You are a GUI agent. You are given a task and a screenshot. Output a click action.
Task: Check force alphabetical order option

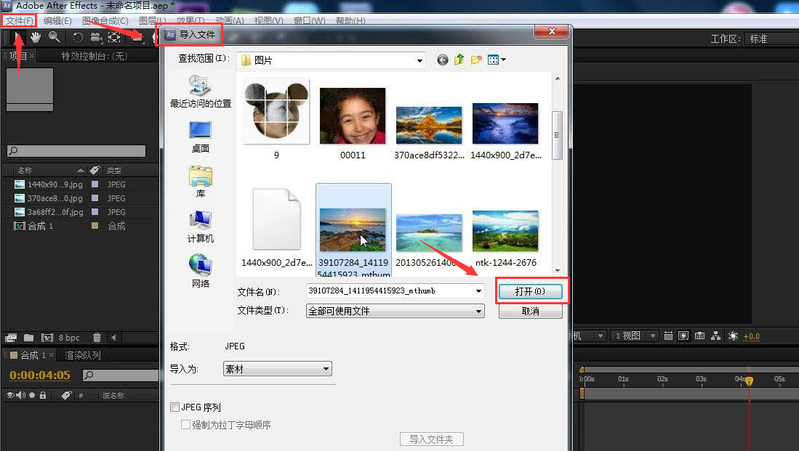pyautogui.click(x=185, y=425)
